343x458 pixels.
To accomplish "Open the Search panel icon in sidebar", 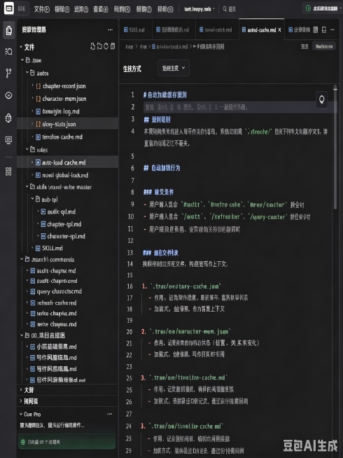I will 9,52.
